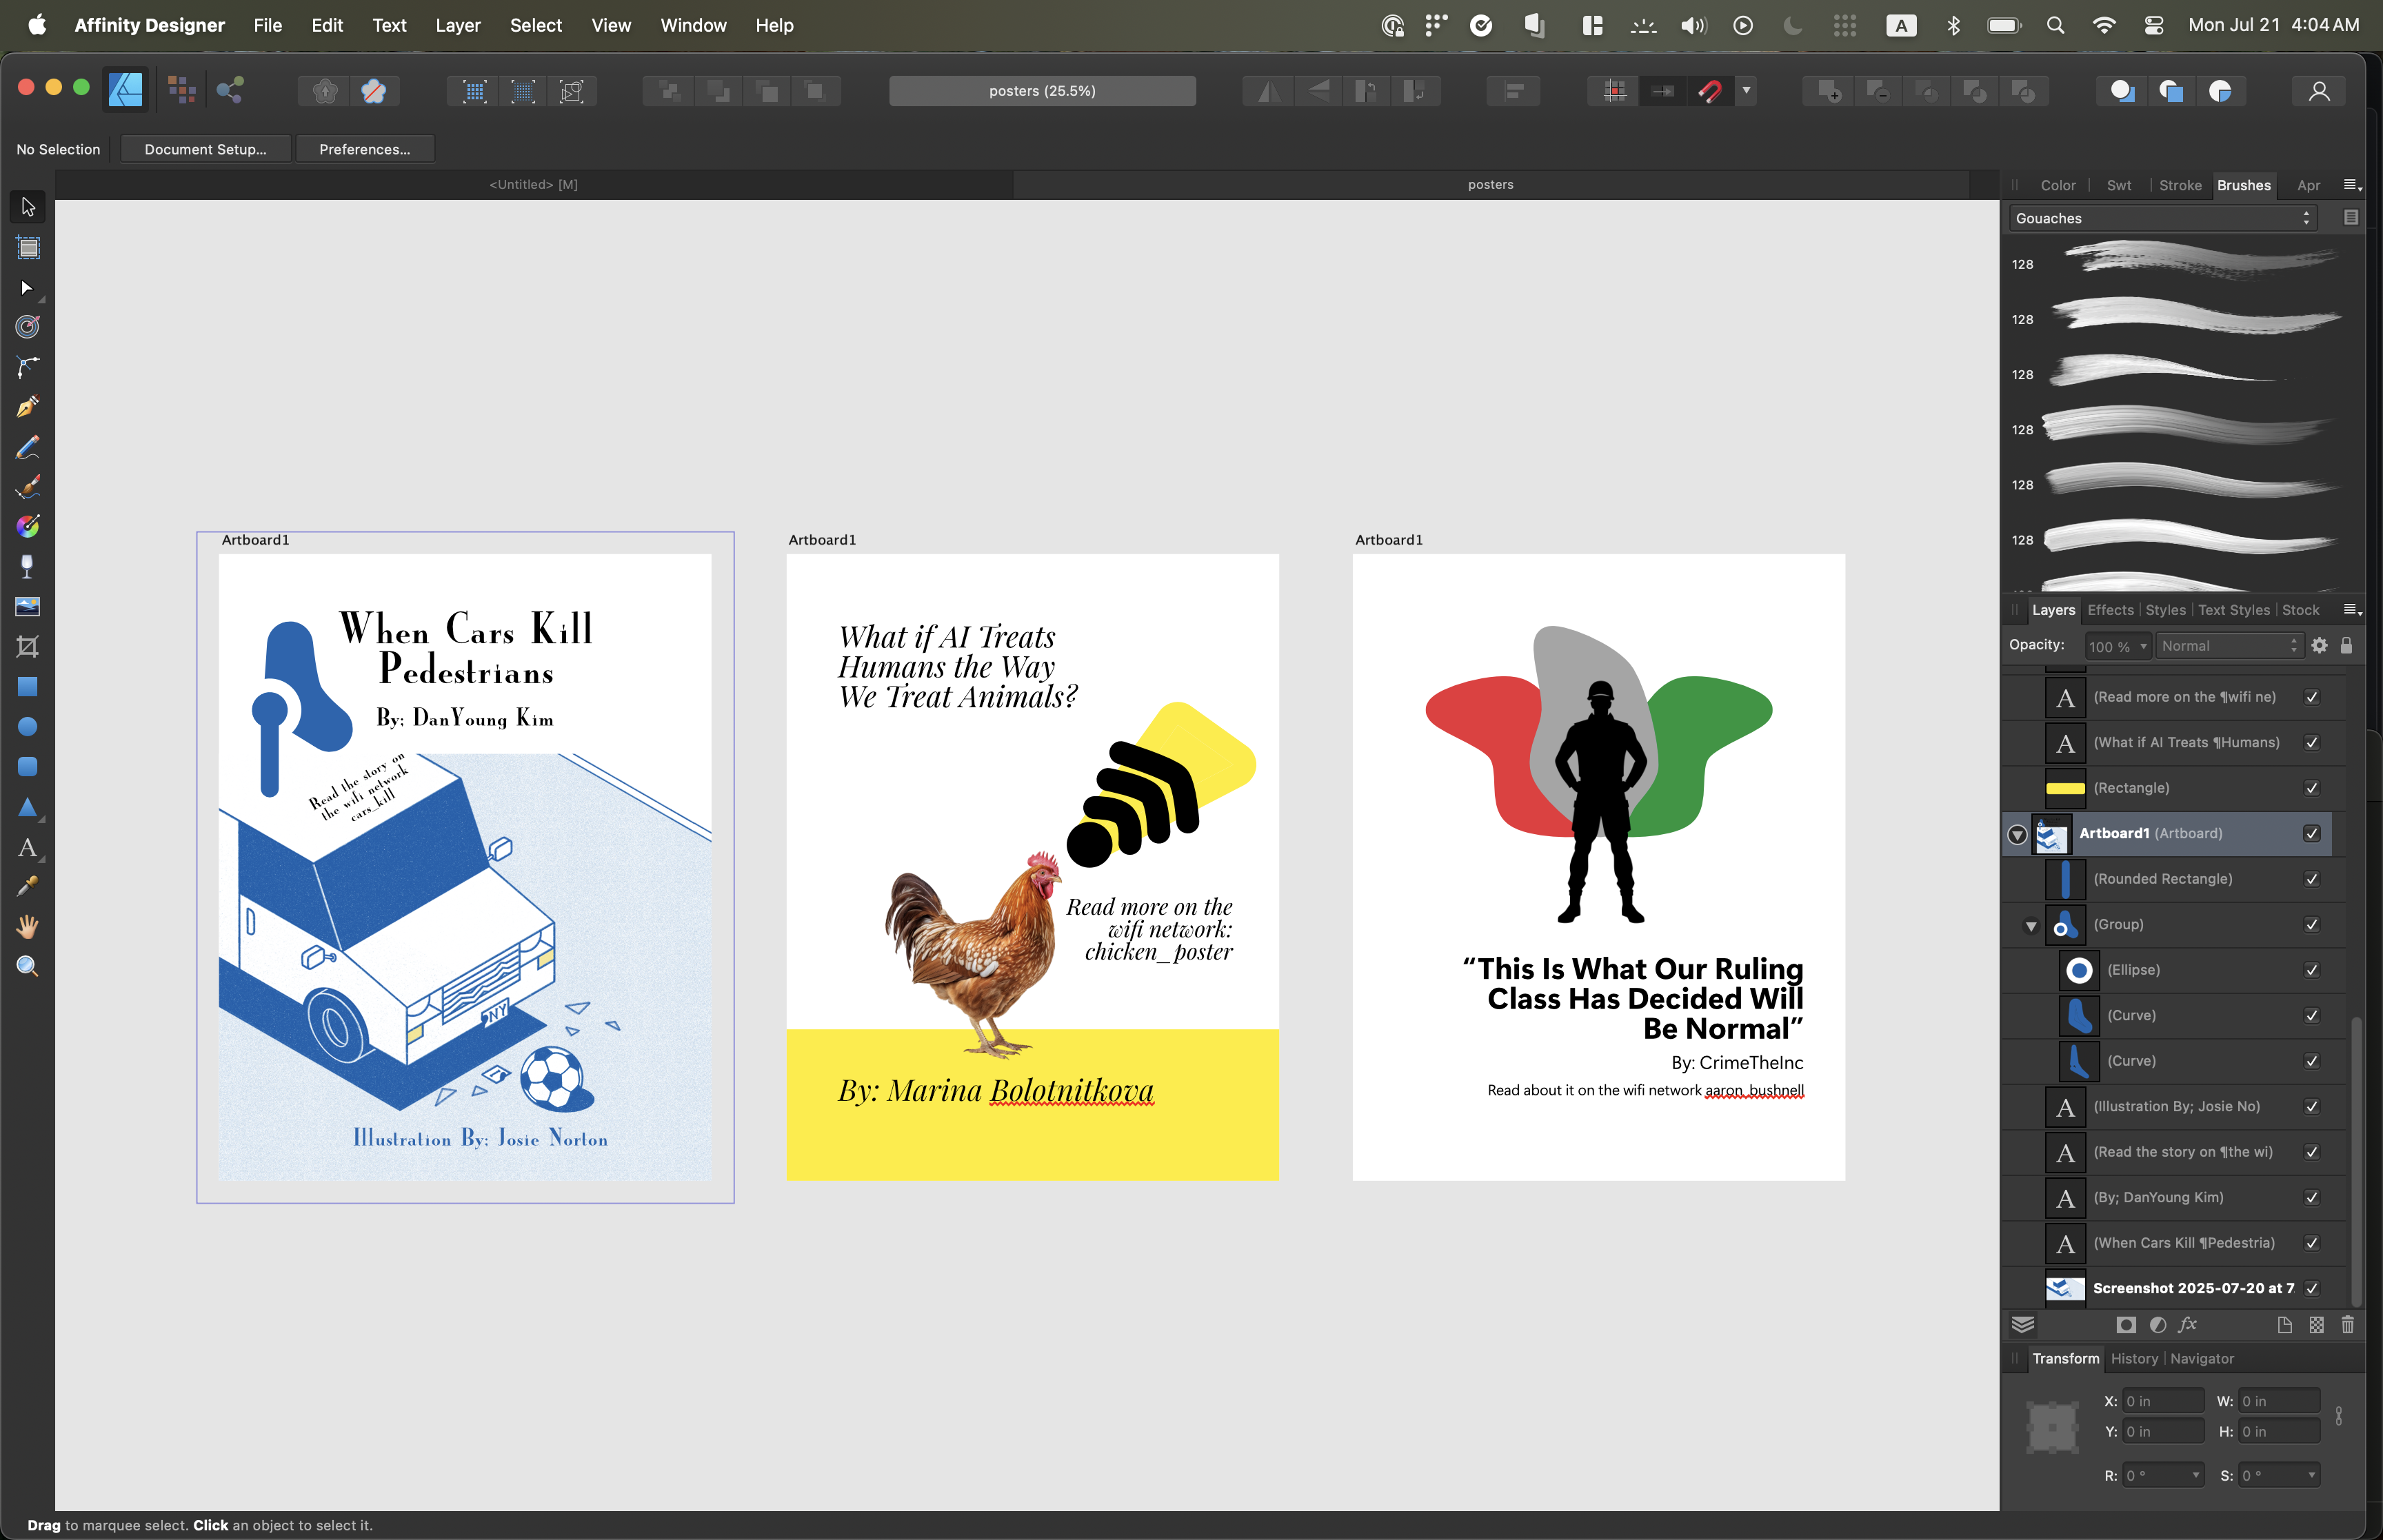This screenshot has width=2383, height=1540.
Task: Open the Brushes panel options menu
Action: [2352, 185]
